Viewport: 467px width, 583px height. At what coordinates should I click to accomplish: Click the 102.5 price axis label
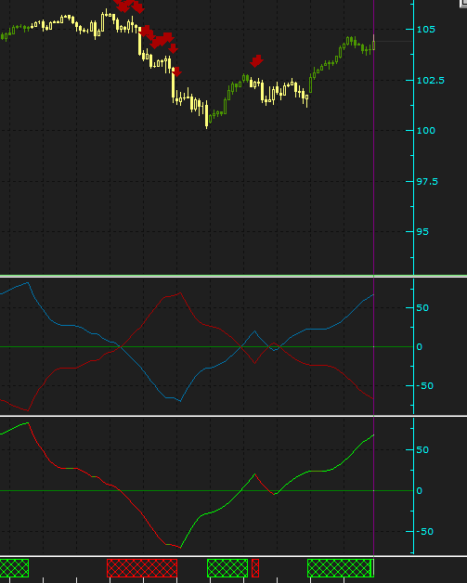(430, 81)
